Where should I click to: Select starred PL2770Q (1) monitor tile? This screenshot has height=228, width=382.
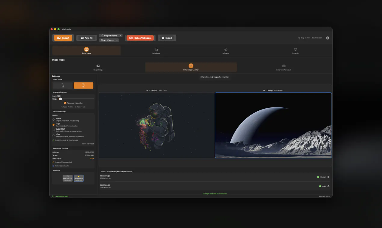click(x=79, y=178)
